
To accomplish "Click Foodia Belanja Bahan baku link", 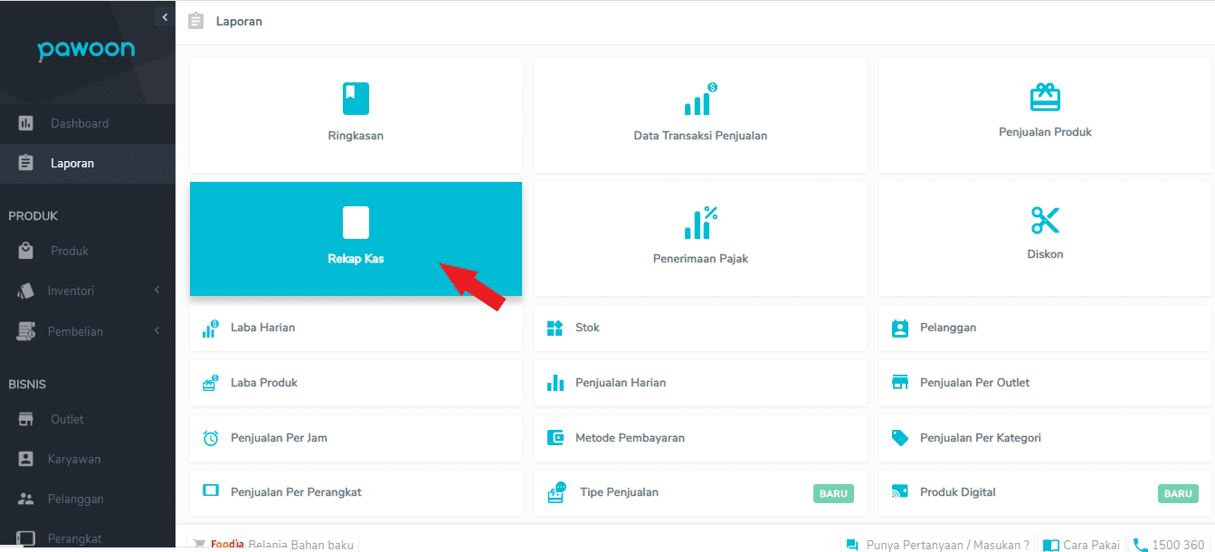I will [273, 544].
